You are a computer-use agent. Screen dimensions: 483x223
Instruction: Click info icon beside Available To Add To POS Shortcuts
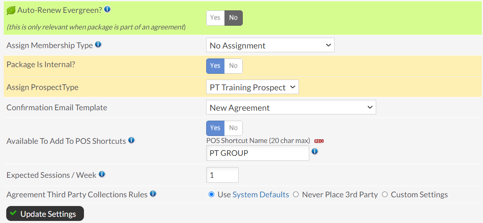click(131, 141)
